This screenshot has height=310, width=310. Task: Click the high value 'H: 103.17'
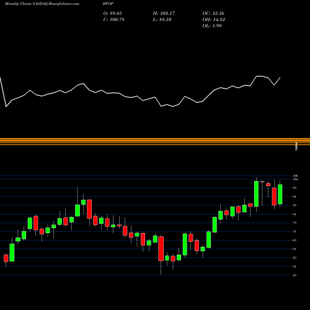(x=164, y=14)
